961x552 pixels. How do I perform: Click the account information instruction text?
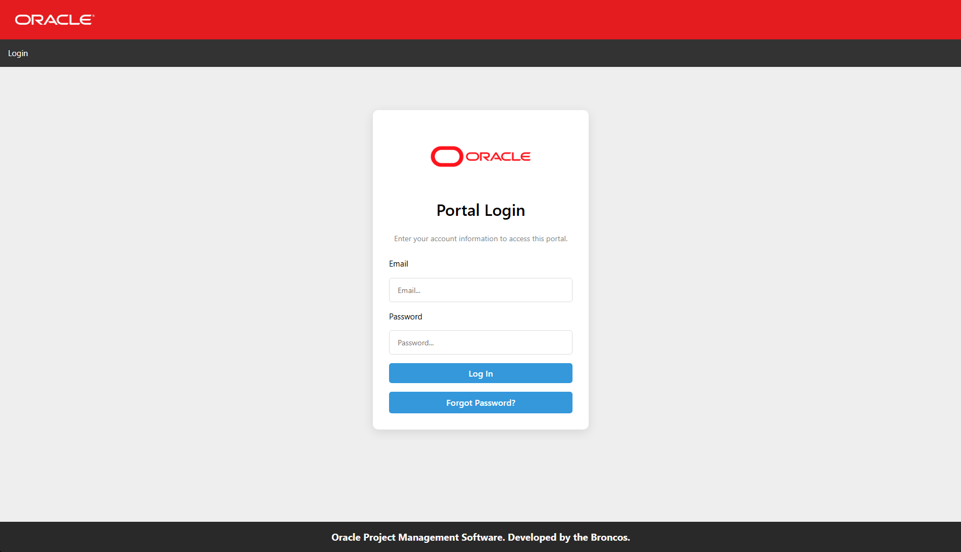tap(480, 238)
